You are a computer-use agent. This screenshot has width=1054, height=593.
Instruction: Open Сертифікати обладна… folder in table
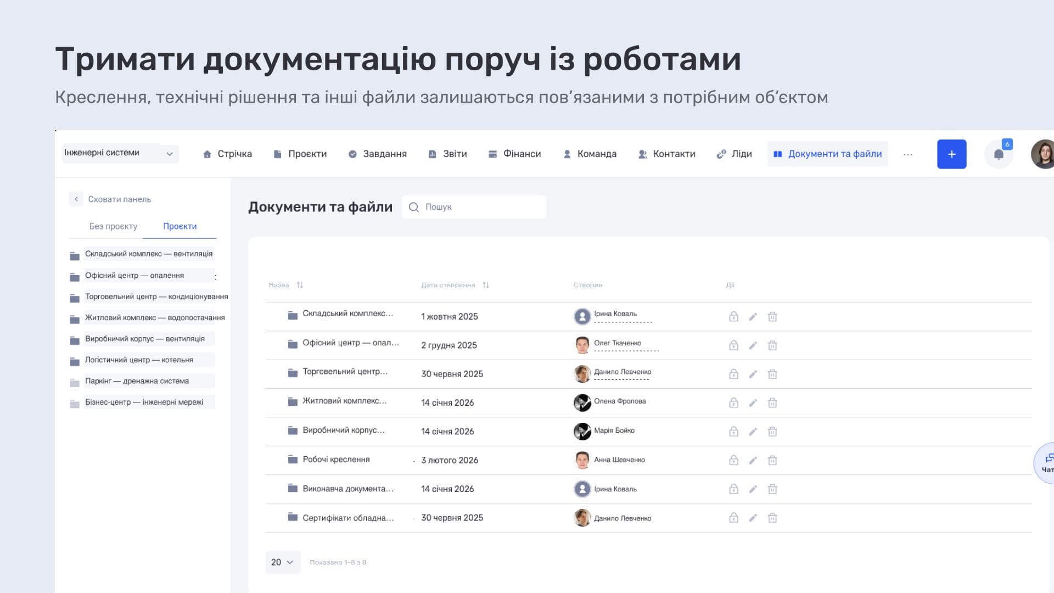point(348,518)
